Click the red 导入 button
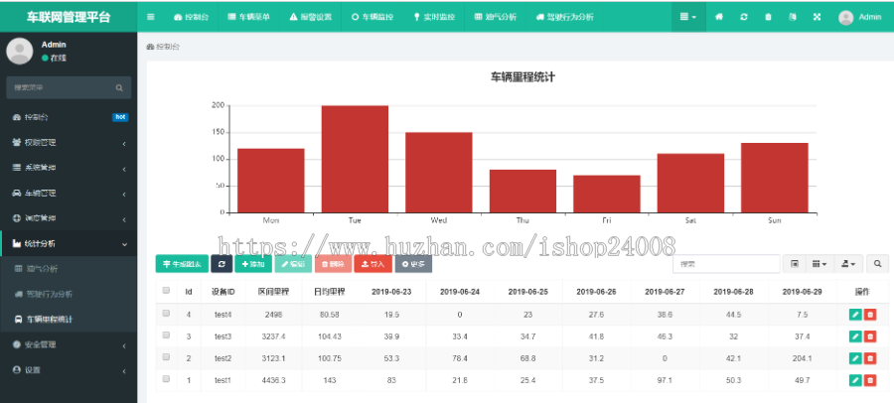Image resolution: width=894 pixels, height=403 pixels. [x=372, y=264]
